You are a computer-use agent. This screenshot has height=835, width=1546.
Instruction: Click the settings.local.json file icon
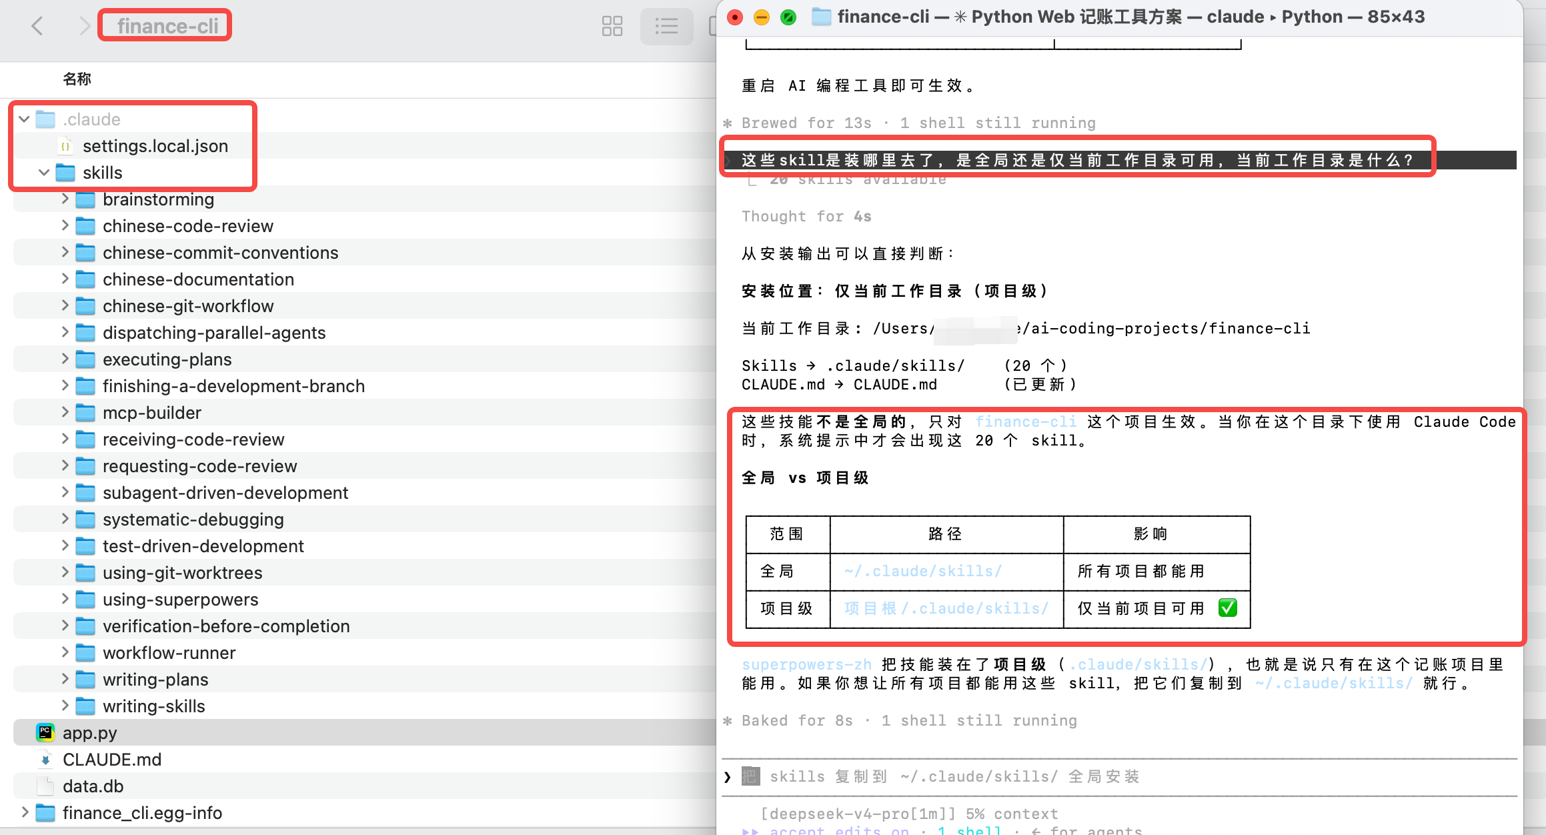pyautogui.click(x=65, y=146)
